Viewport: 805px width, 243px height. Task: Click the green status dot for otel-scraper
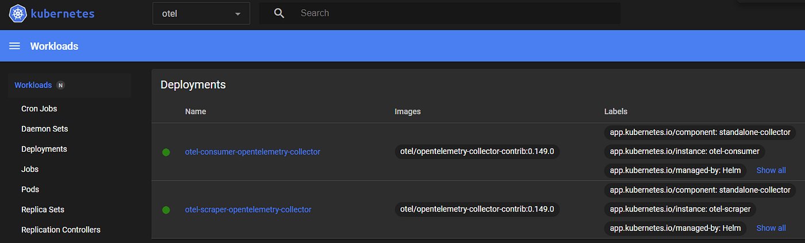(x=166, y=210)
